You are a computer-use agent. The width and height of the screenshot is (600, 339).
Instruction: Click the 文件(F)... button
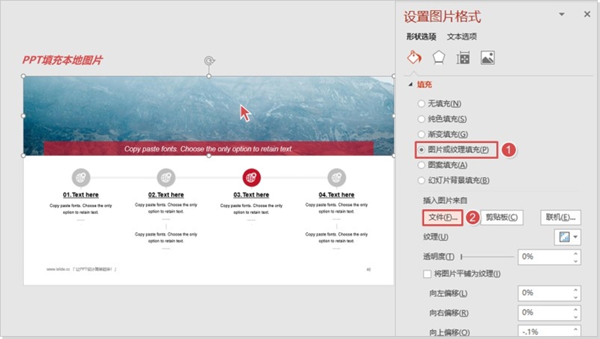[x=443, y=218]
